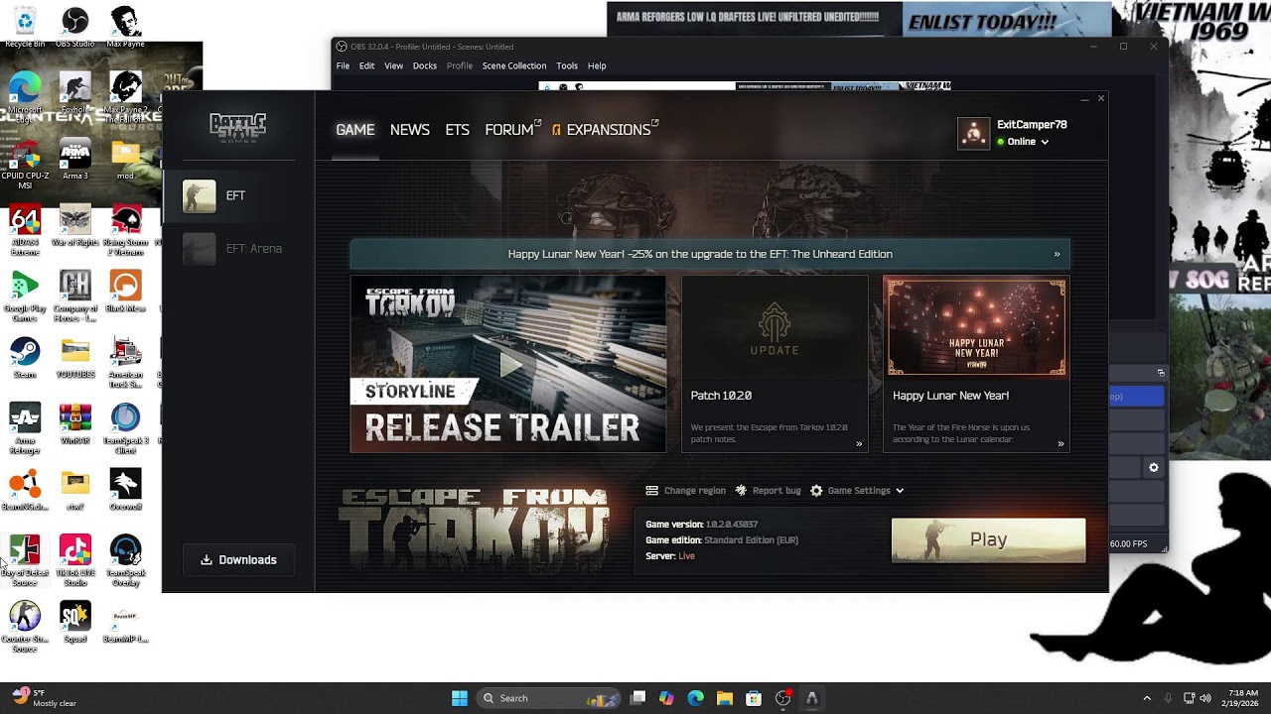Switch to NEWS tab

pos(410,130)
